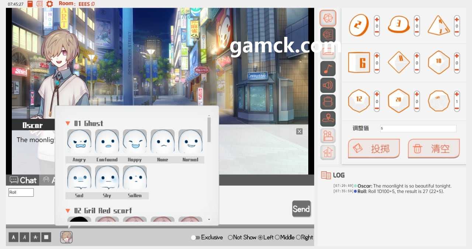Collapse the 02 Gril Red scarf group

tap(68, 211)
